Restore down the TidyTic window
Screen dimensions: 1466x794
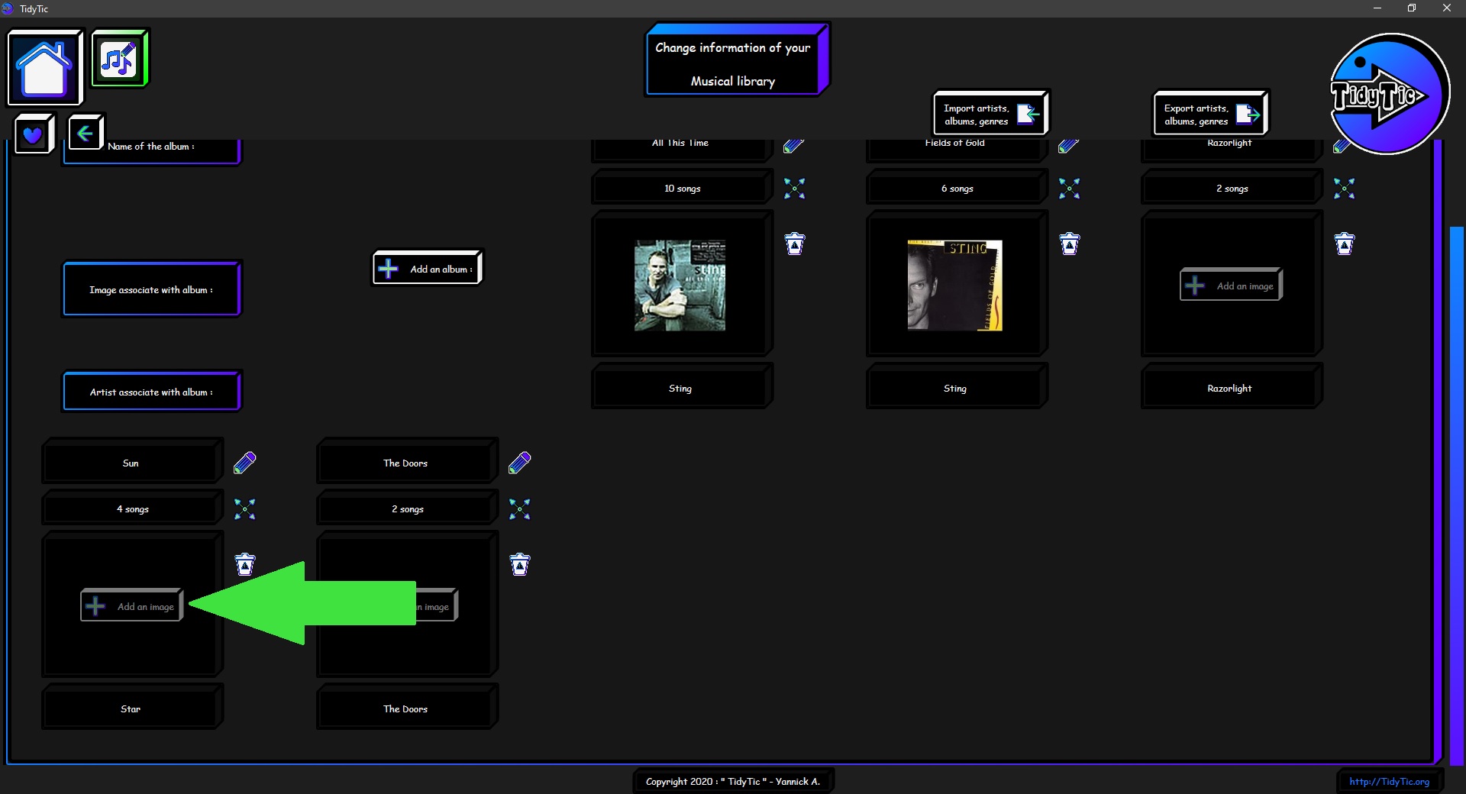(1412, 8)
